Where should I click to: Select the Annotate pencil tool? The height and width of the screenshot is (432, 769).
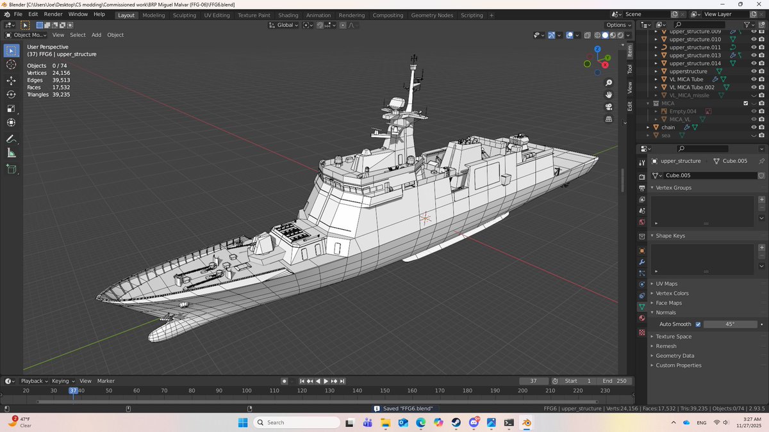coord(12,139)
